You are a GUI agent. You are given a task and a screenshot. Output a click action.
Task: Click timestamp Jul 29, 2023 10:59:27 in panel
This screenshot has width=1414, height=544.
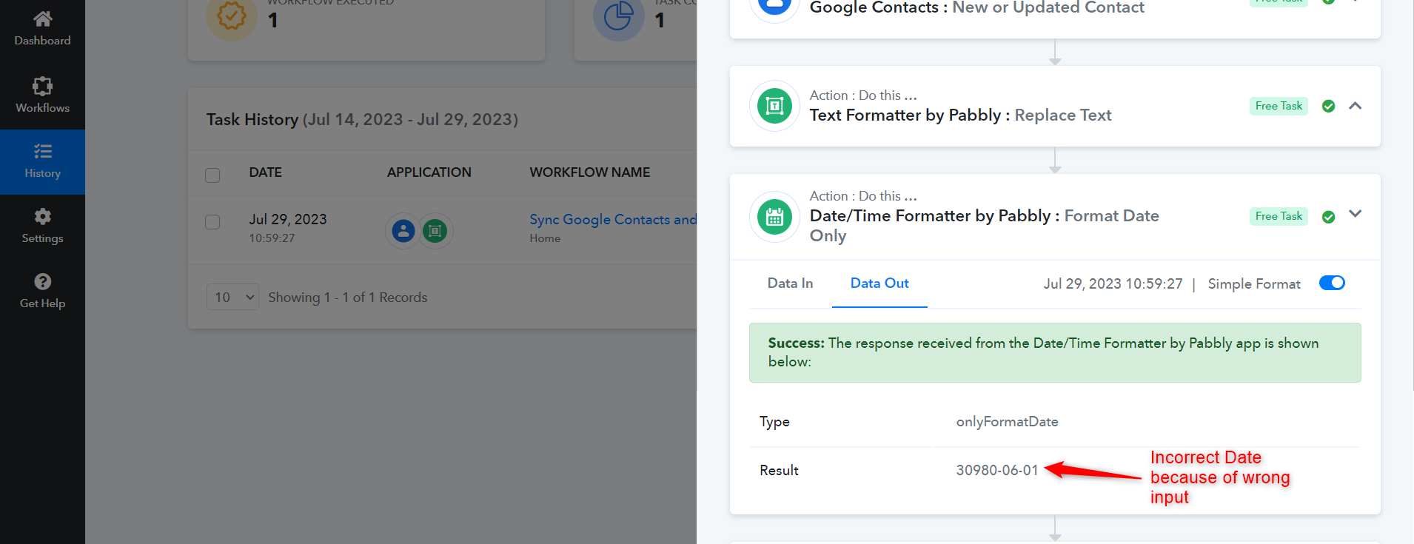(1113, 283)
